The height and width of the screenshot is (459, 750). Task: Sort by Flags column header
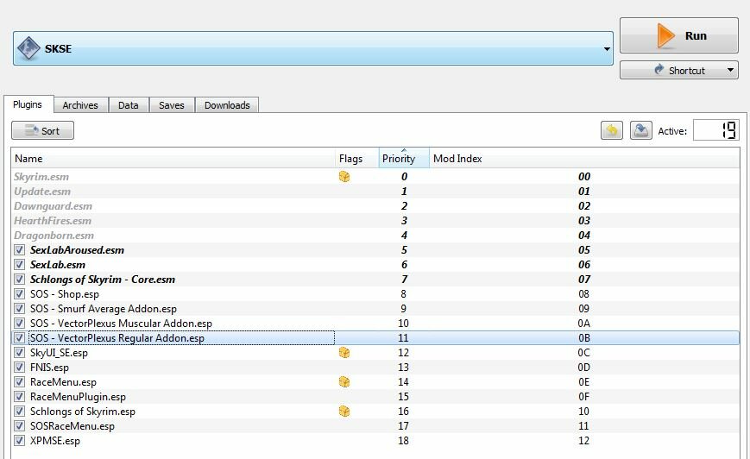(x=357, y=158)
